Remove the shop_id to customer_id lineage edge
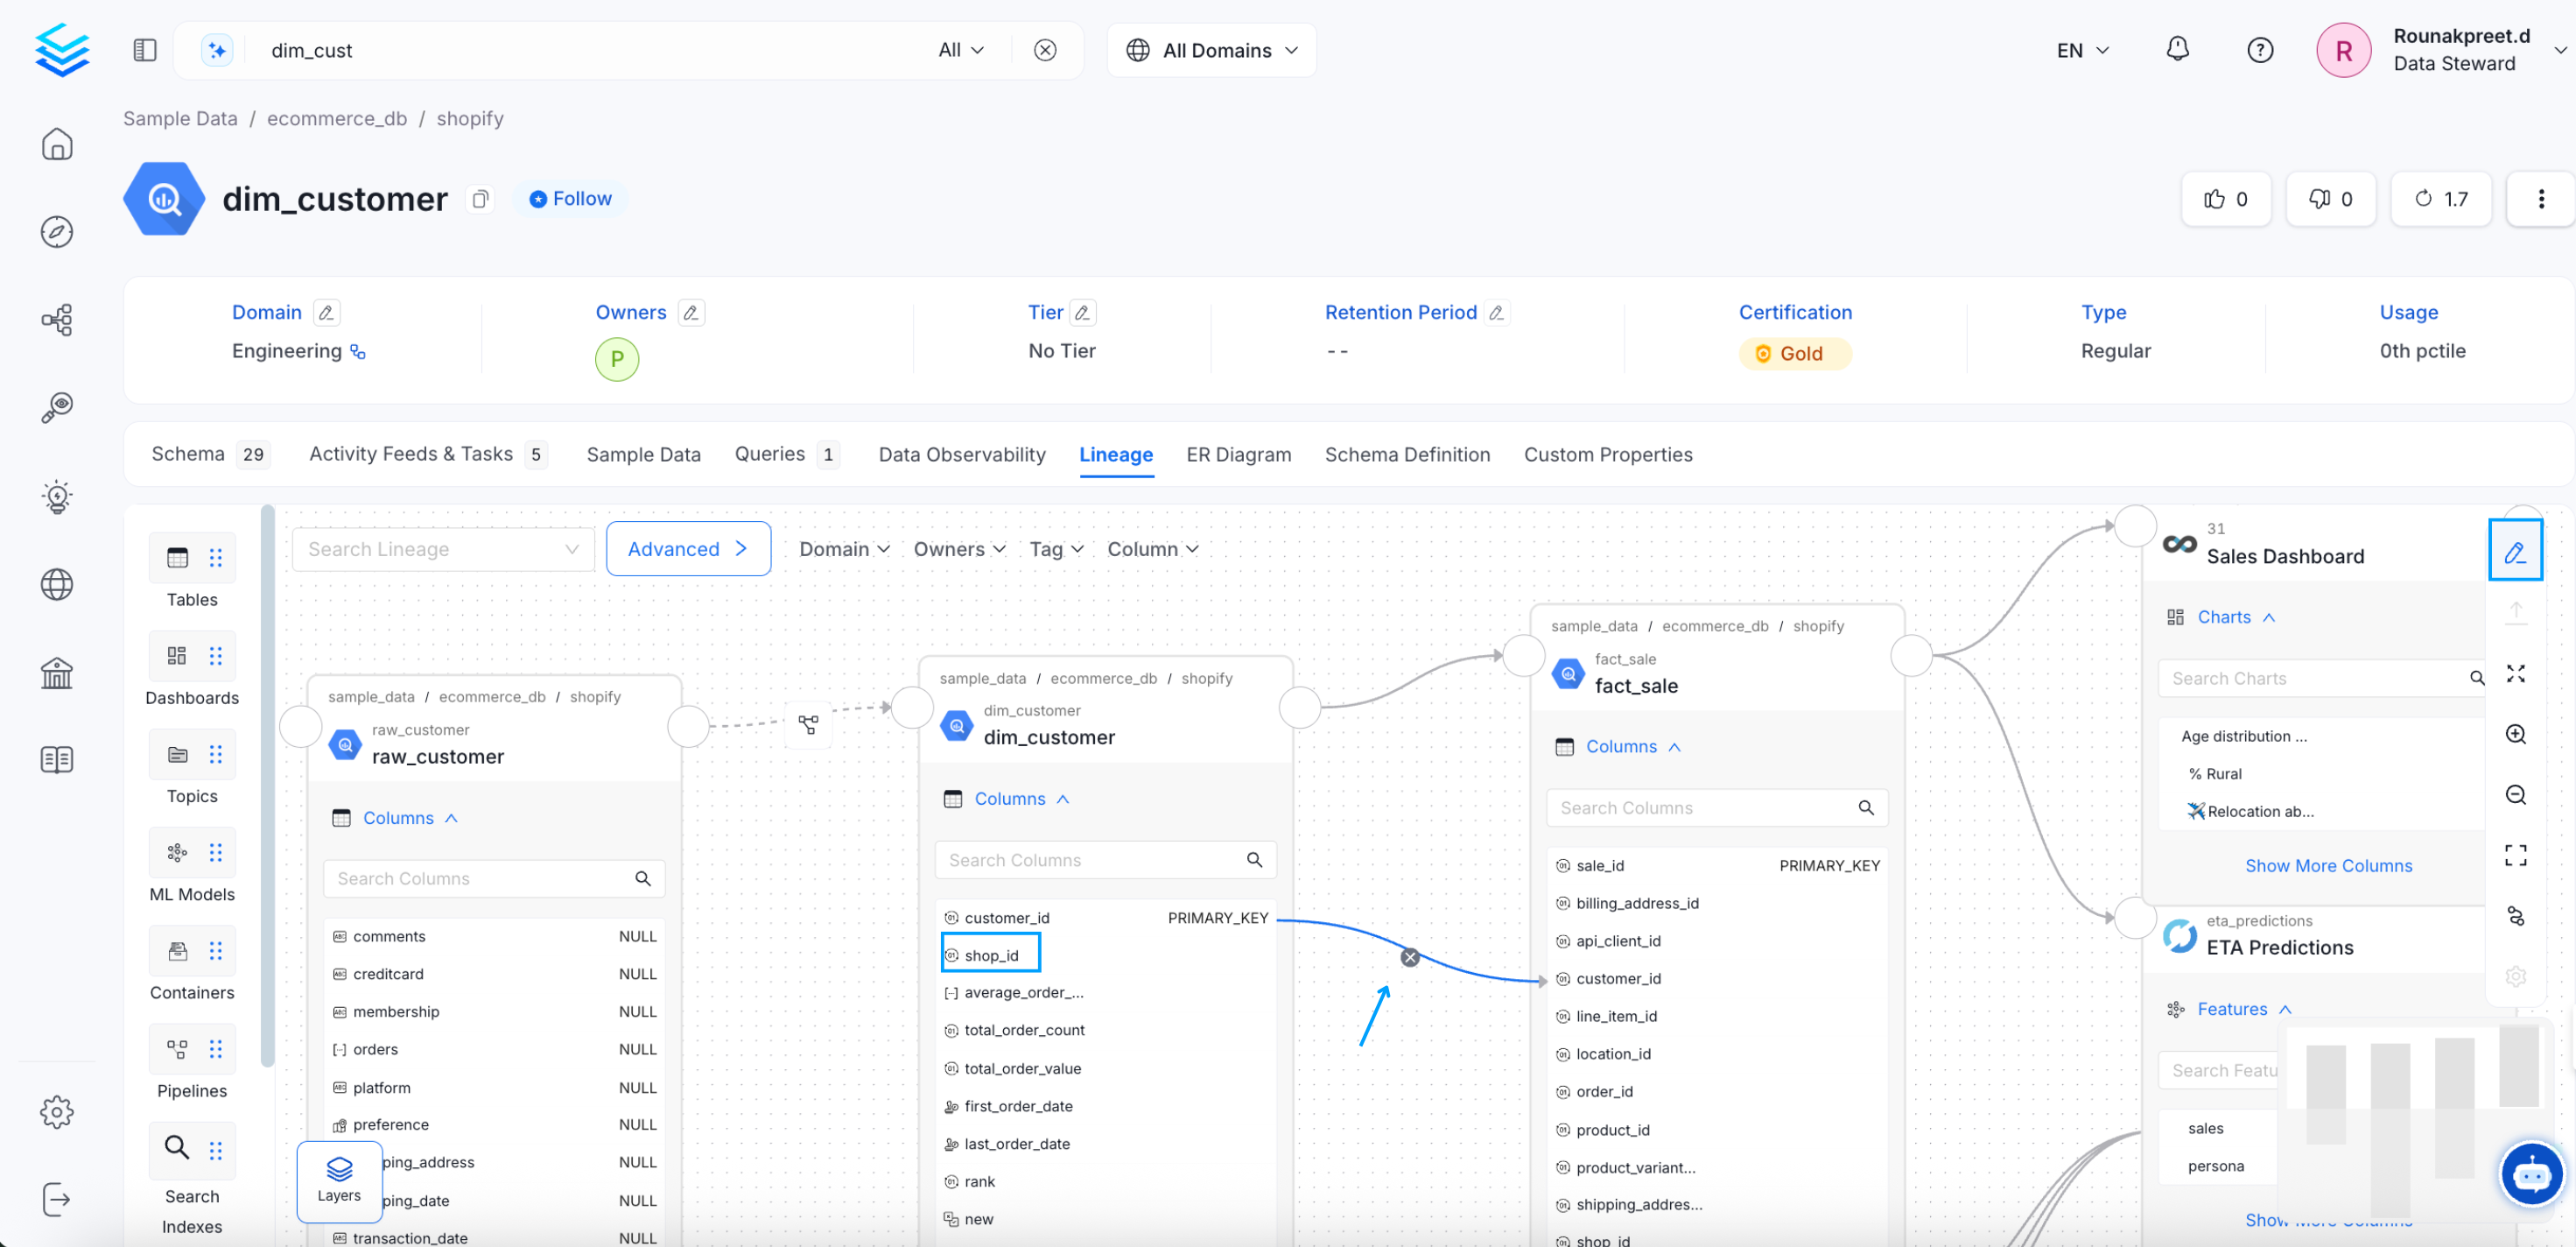The height and width of the screenshot is (1247, 2576). (x=1410, y=958)
